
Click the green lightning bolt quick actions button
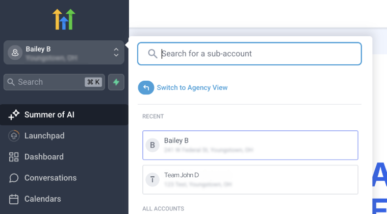pyautogui.click(x=116, y=82)
